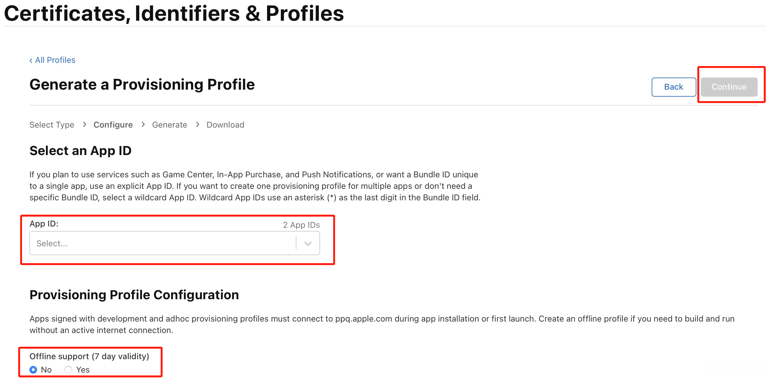Enable offline support with Yes radio
Screen dimensions: 766x378
[68, 370]
